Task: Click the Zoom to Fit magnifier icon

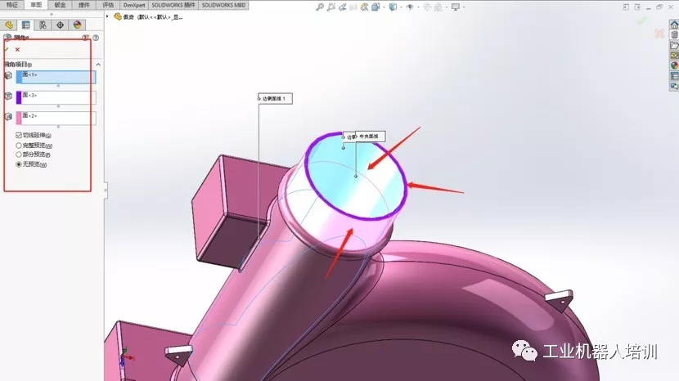Action: coord(320,7)
